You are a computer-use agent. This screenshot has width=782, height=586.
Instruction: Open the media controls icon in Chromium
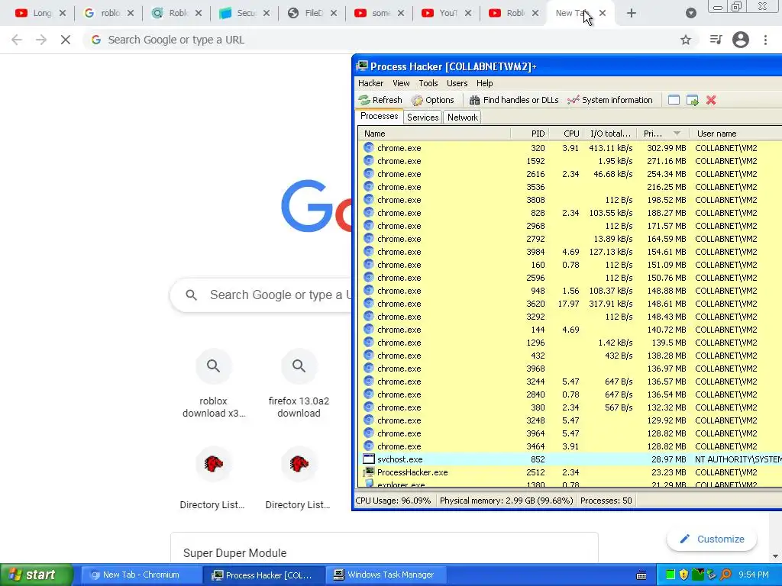(x=716, y=40)
